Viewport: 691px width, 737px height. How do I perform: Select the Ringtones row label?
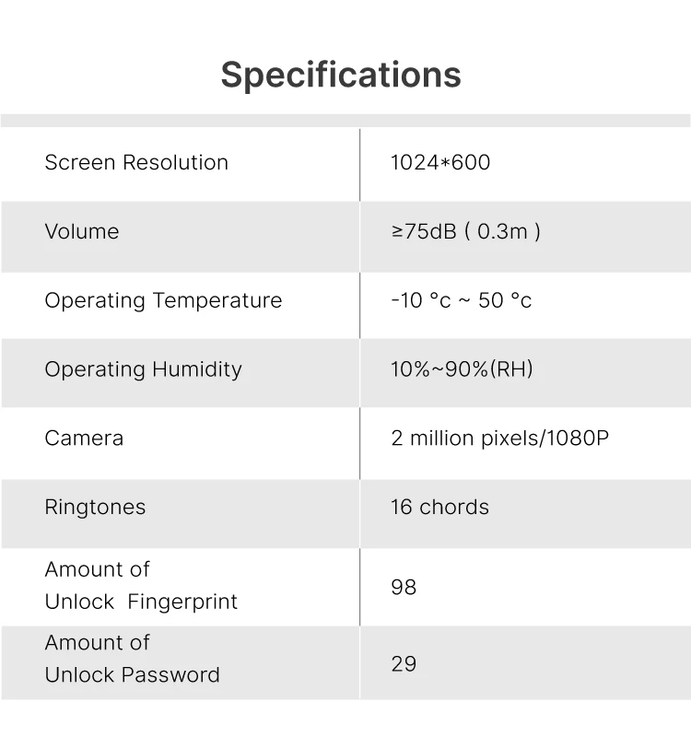click(x=95, y=508)
